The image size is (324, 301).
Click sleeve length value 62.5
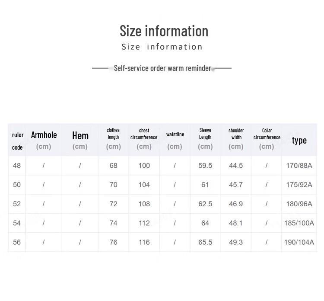pyautogui.click(x=205, y=204)
